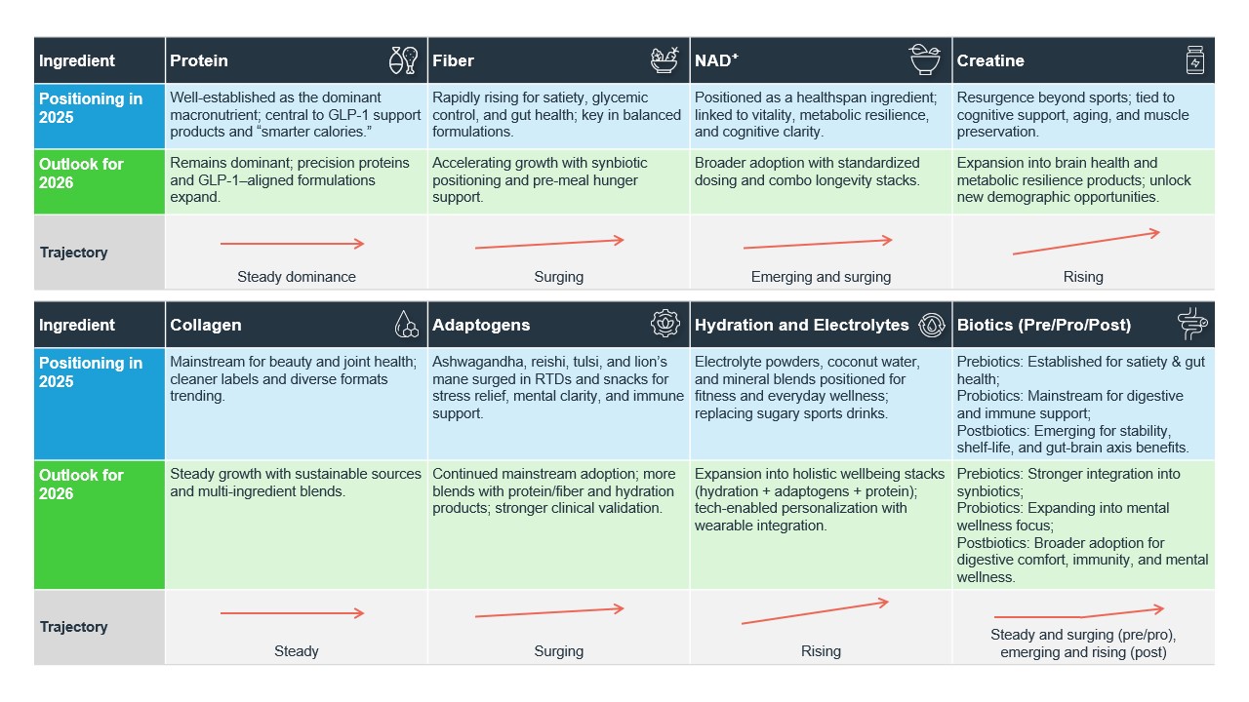Screen dimensions: 1249x702
Task: Click the Fiber vegetable bowl icon
Action: click(x=665, y=60)
